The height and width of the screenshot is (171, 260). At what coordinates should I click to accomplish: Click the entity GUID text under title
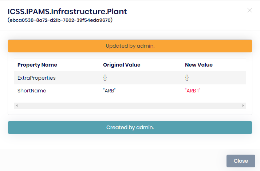pos(60,20)
